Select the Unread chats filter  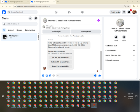[11, 30]
